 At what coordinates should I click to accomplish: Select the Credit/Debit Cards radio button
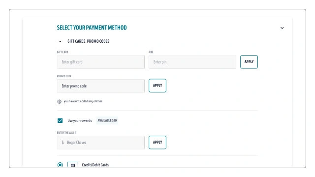pyautogui.click(x=60, y=165)
